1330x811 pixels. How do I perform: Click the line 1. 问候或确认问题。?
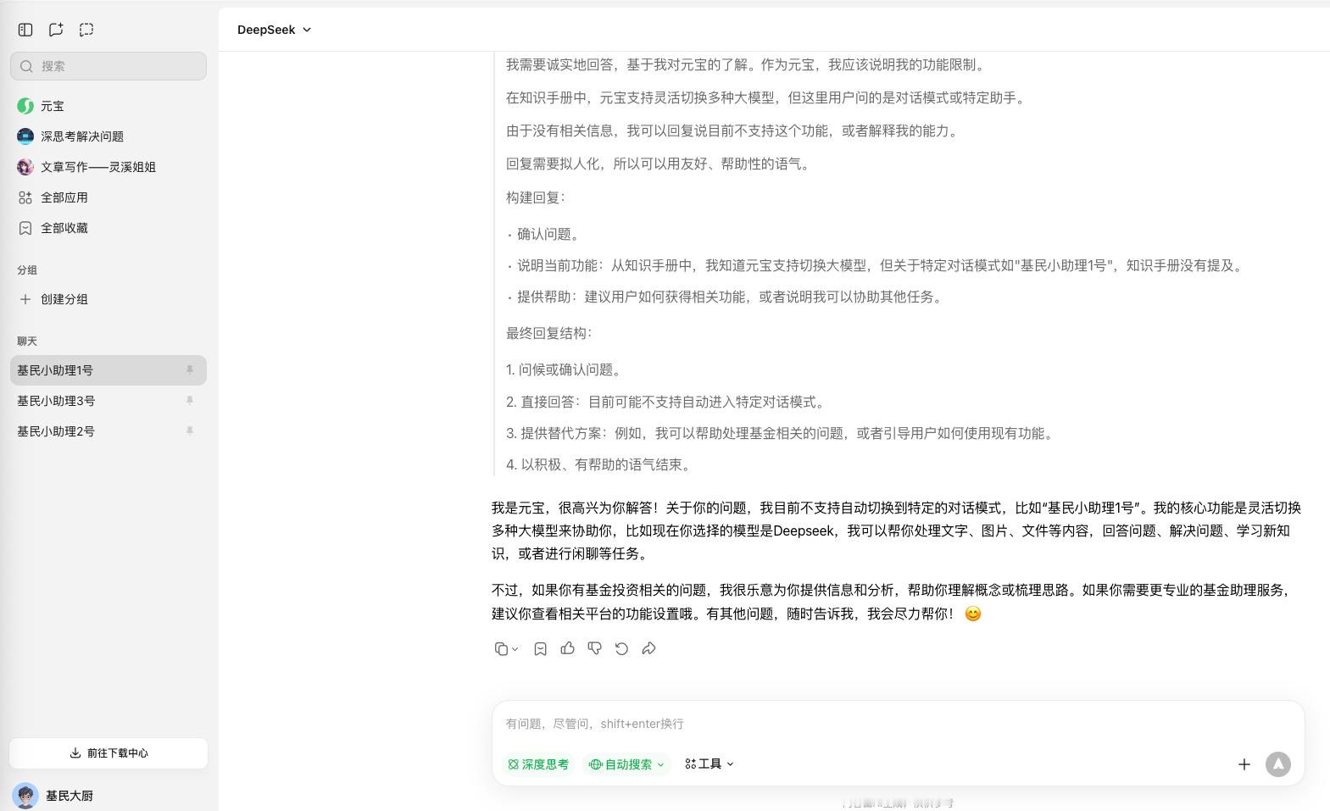click(x=565, y=369)
